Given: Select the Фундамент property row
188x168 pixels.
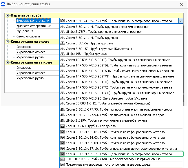Looking at the screenshot, I should point(25,31).
